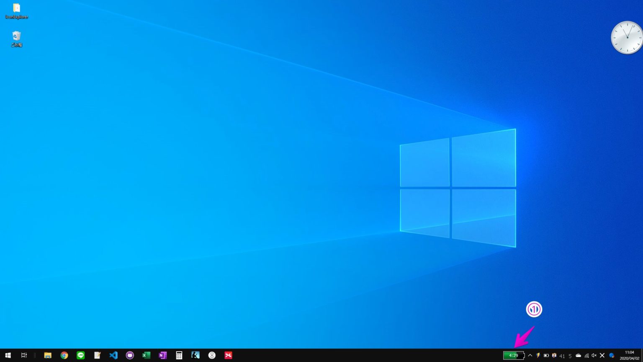Click the OneDrive cloud icon in the tray
Screen dimensions: 643x362
point(578,356)
